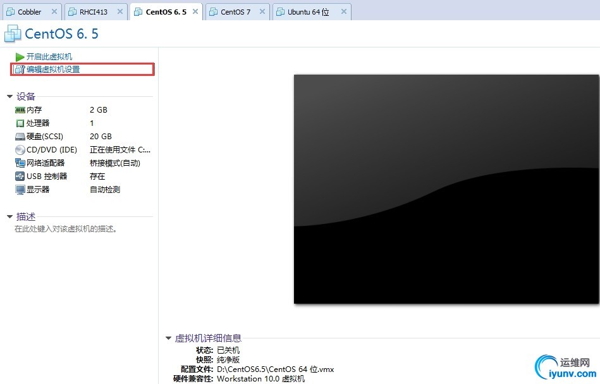
Task: Select the 内存 device label
Action: coord(34,110)
